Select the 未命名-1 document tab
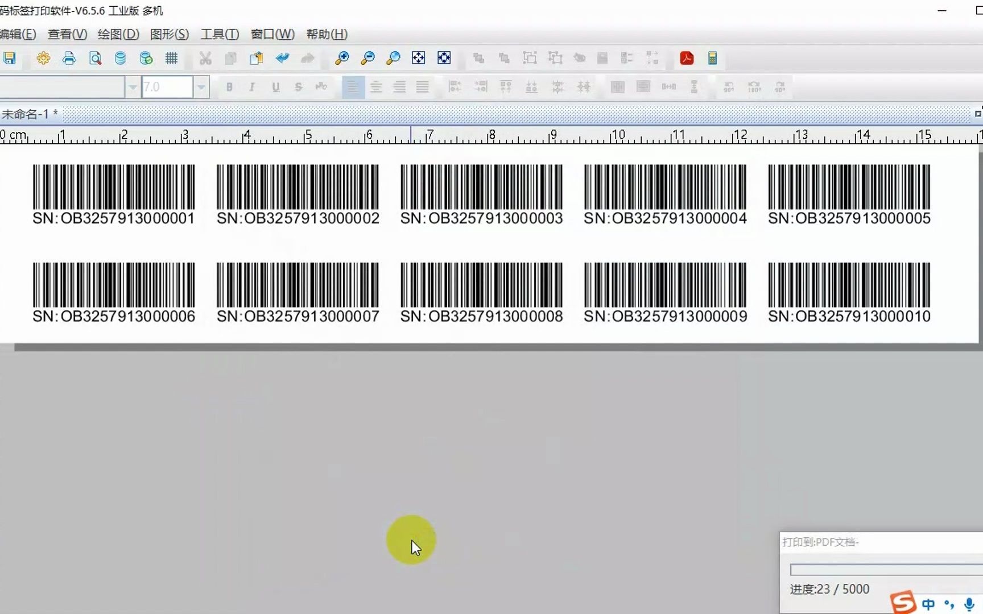The height and width of the screenshot is (614, 983). point(30,114)
